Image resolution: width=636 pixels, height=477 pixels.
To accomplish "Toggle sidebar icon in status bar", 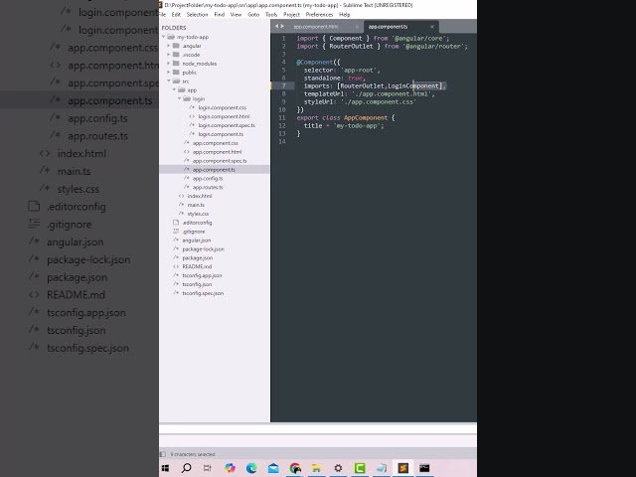I will point(163,454).
